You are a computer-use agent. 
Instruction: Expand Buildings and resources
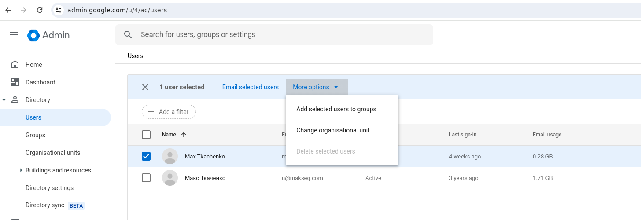pos(21,170)
